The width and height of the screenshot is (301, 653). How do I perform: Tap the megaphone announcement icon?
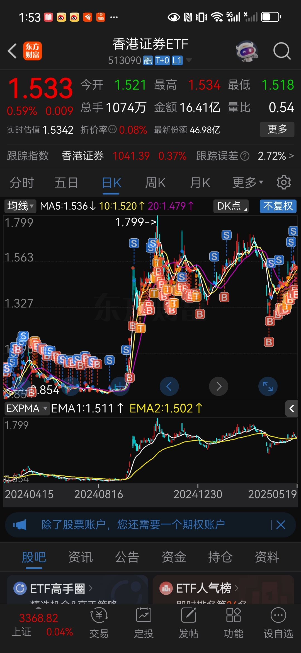(20, 525)
